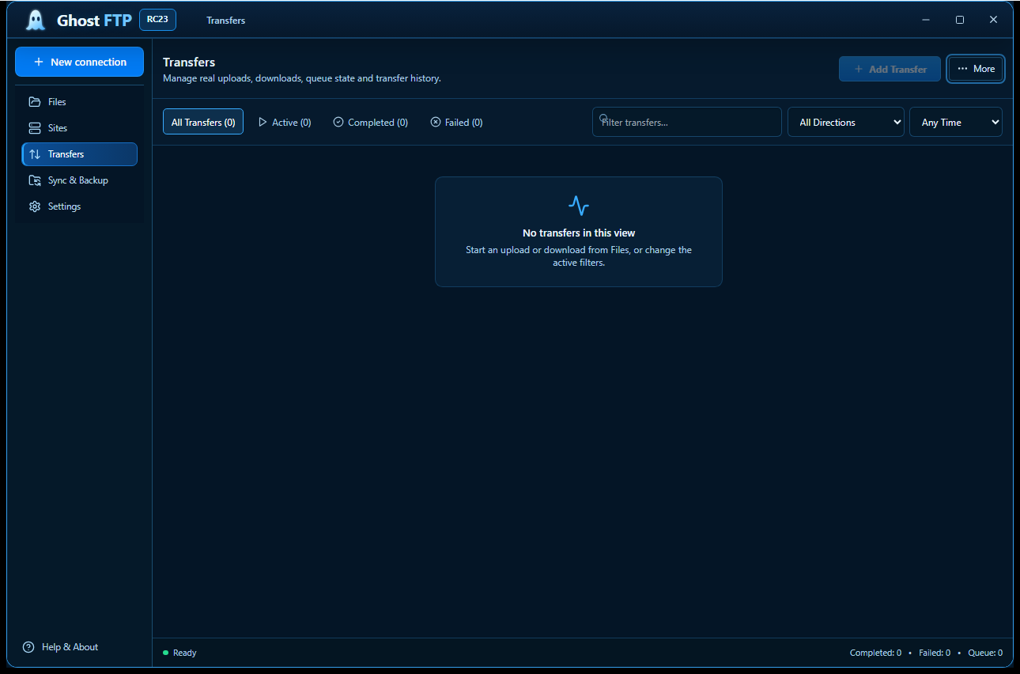Switch to the Failed (0) tab
Viewport: 1020px width, 674px height.
click(x=457, y=123)
